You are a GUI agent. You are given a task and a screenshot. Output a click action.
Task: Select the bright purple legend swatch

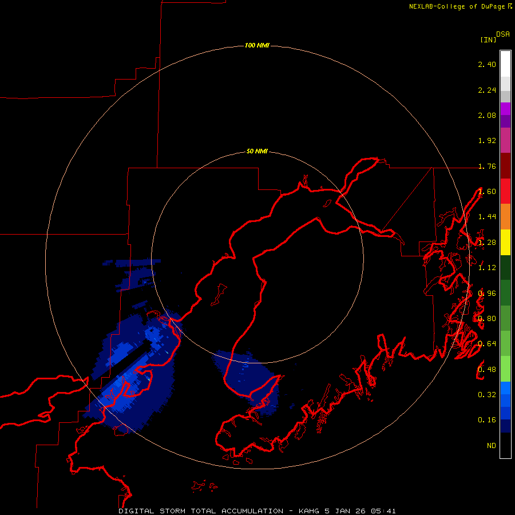tap(505, 109)
